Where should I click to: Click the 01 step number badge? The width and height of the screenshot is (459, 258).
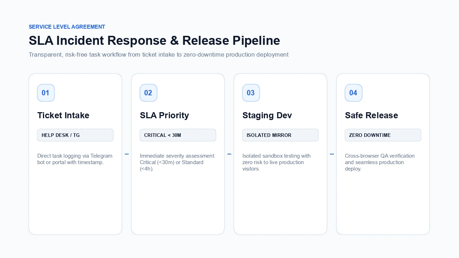tap(46, 93)
